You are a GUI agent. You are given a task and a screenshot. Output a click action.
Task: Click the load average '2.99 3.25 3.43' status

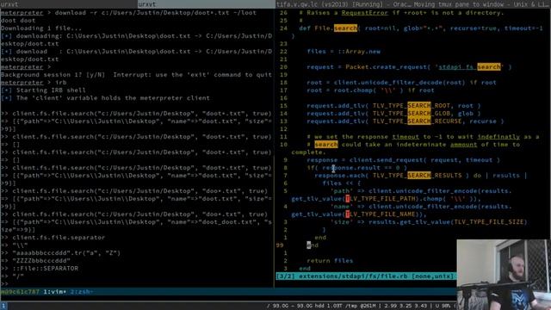pyautogui.click(x=406, y=306)
